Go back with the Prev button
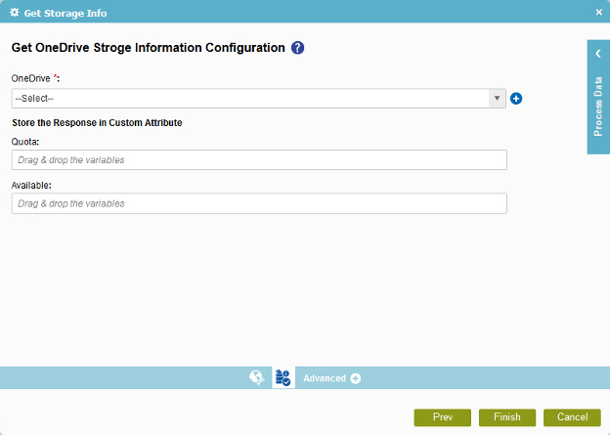The height and width of the screenshot is (435, 610). tap(443, 417)
